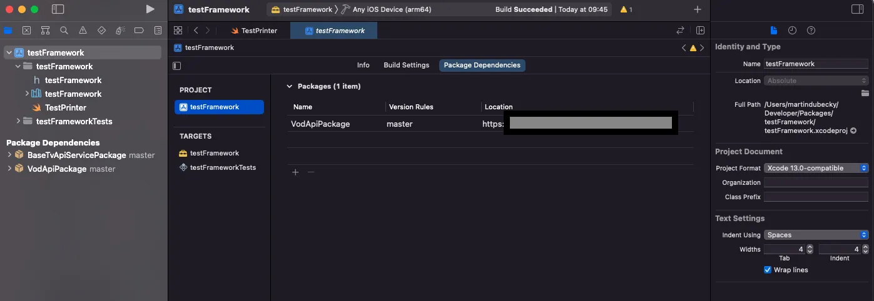Click the plus Library button in toolbar
This screenshot has height=301, width=874.
point(698,9)
